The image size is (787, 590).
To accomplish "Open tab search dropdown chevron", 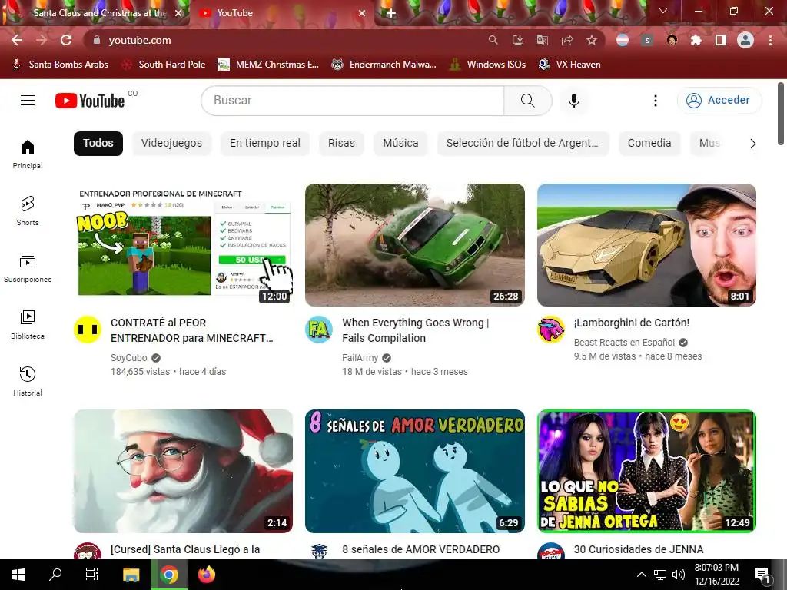I will pyautogui.click(x=663, y=11).
